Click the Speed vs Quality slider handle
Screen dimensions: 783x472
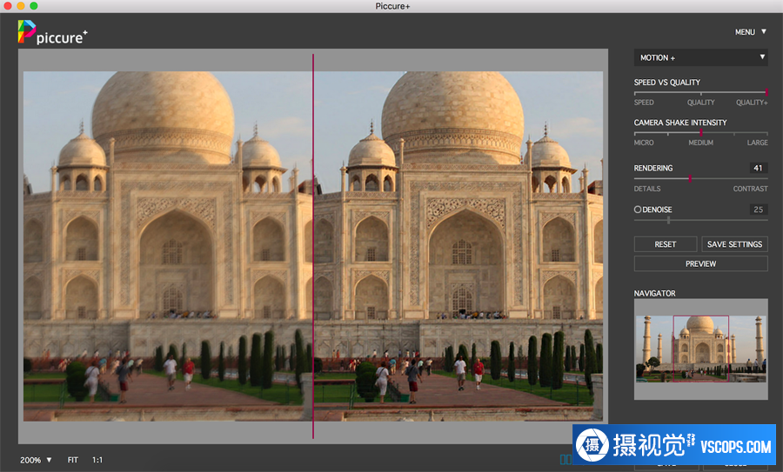point(766,92)
